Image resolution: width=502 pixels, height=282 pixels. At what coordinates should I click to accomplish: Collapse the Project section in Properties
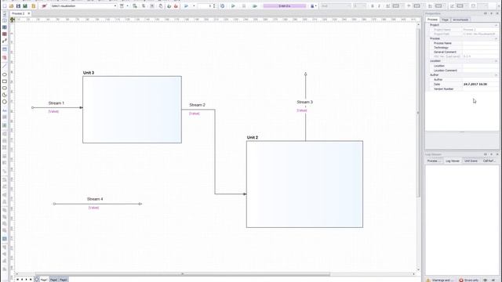497,25
